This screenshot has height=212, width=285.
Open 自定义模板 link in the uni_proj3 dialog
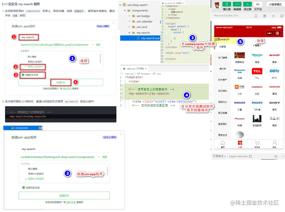103,26
